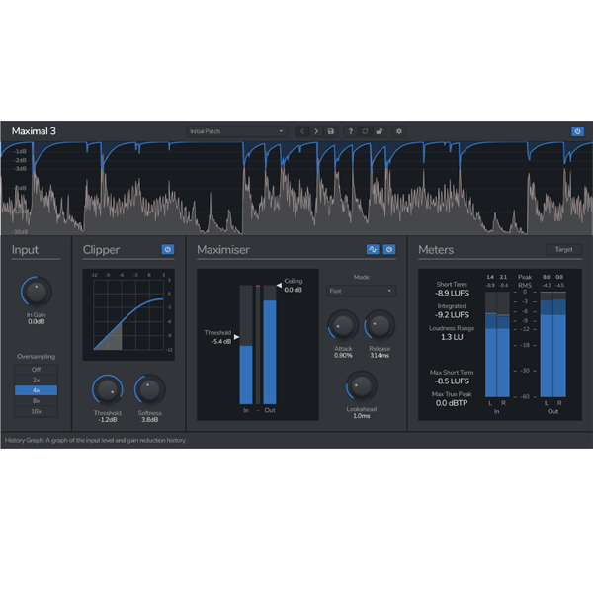Viewport: 593px width, 593px height.
Task: Click the clipper transfer curve graph
Action: (x=128, y=314)
